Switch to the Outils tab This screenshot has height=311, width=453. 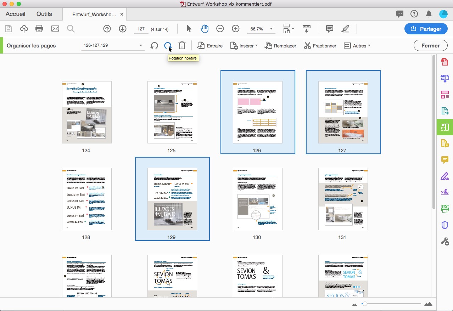44,14
